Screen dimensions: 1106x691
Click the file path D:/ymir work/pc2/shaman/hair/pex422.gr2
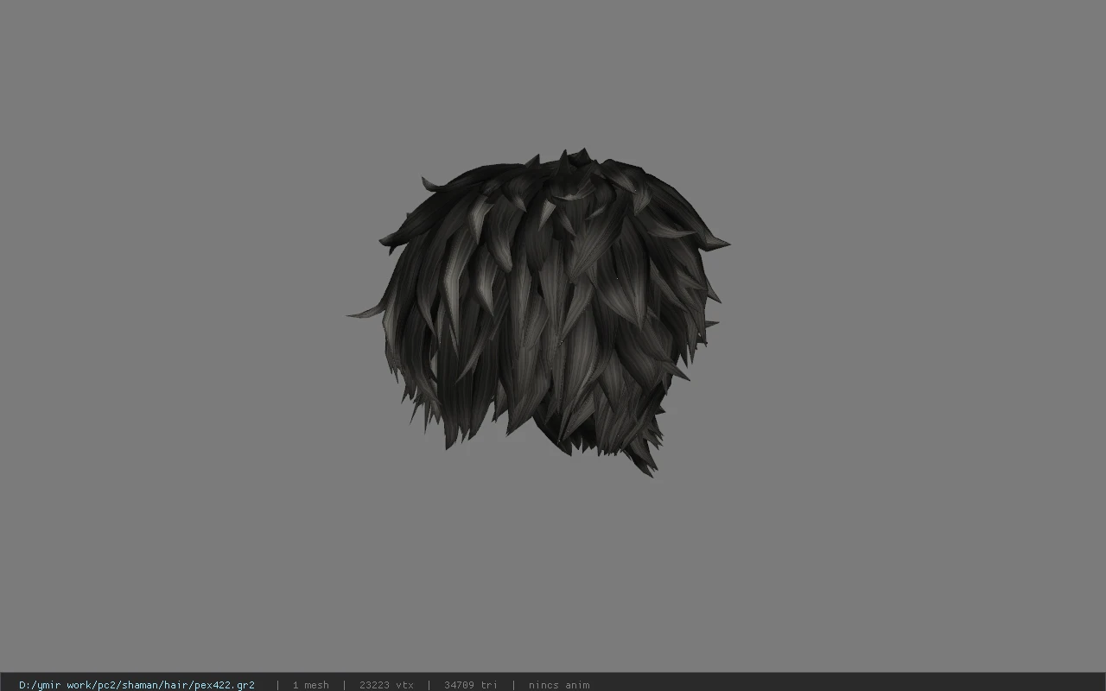click(x=137, y=685)
